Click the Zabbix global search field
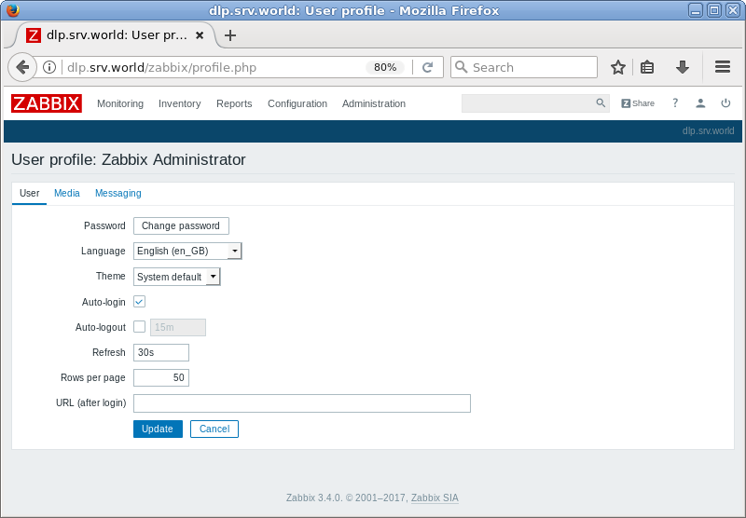 coord(535,103)
